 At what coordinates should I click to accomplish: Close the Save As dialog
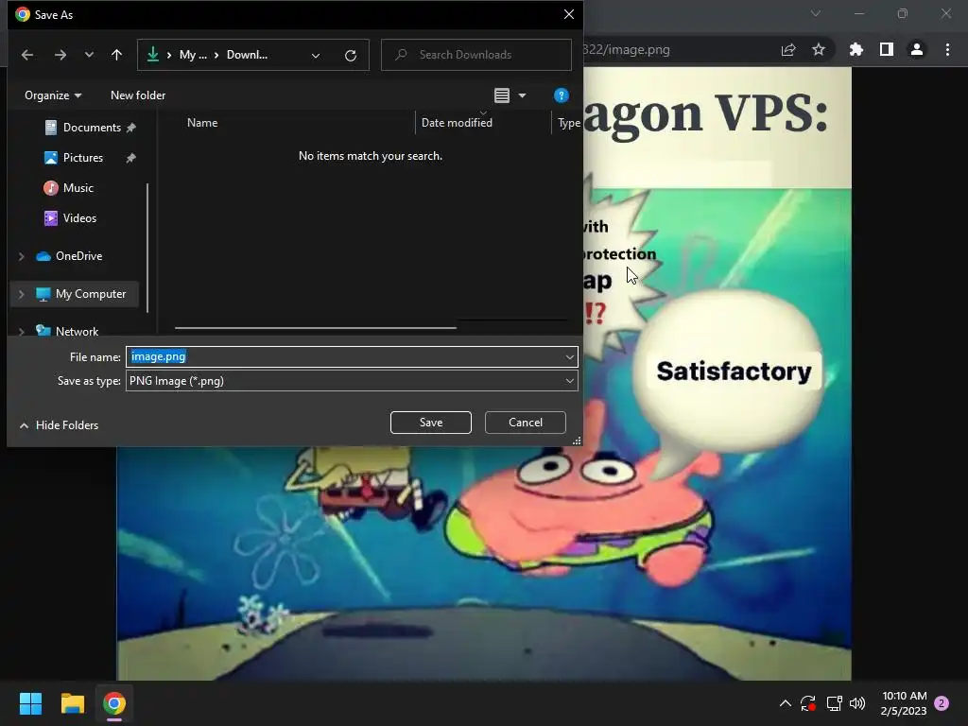[x=568, y=14]
